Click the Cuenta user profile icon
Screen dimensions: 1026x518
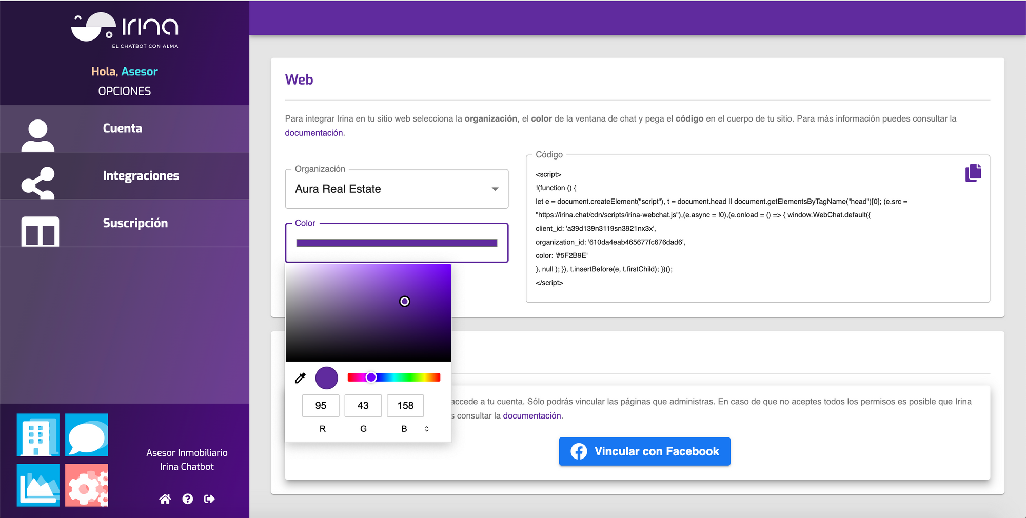pos(38,135)
